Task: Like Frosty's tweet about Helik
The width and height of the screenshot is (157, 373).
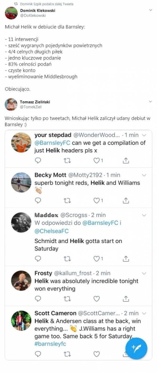Action: point(97,298)
